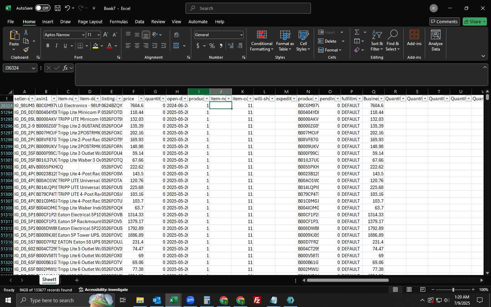Switch to the Page Layout tab
The height and width of the screenshot is (307, 491).
coord(90,21)
